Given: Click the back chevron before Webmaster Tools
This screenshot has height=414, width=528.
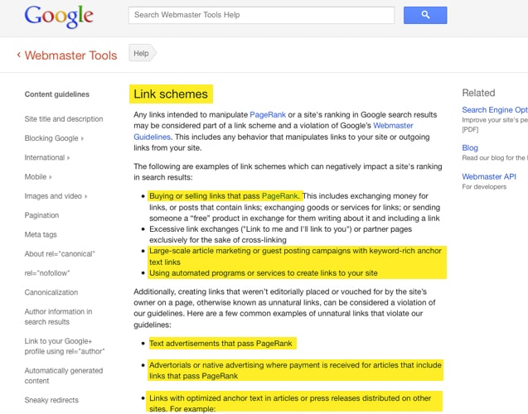Looking at the screenshot, I should [x=19, y=55].
